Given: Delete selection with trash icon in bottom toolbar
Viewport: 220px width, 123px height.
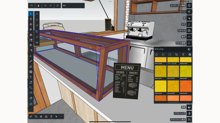Looking at the screenshot, I should click(x=51, y=116).
